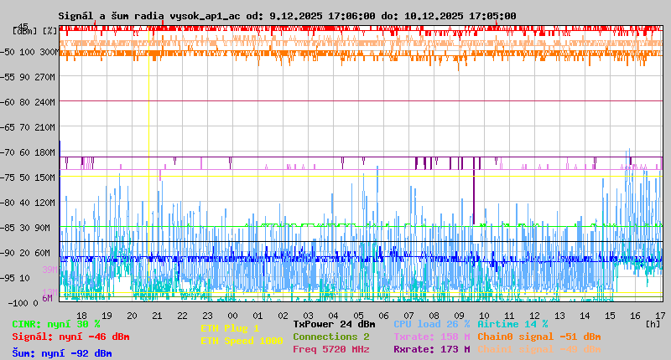Click the [h] unit label on time axis
The image size is (671, 360).
pos(653,323)
